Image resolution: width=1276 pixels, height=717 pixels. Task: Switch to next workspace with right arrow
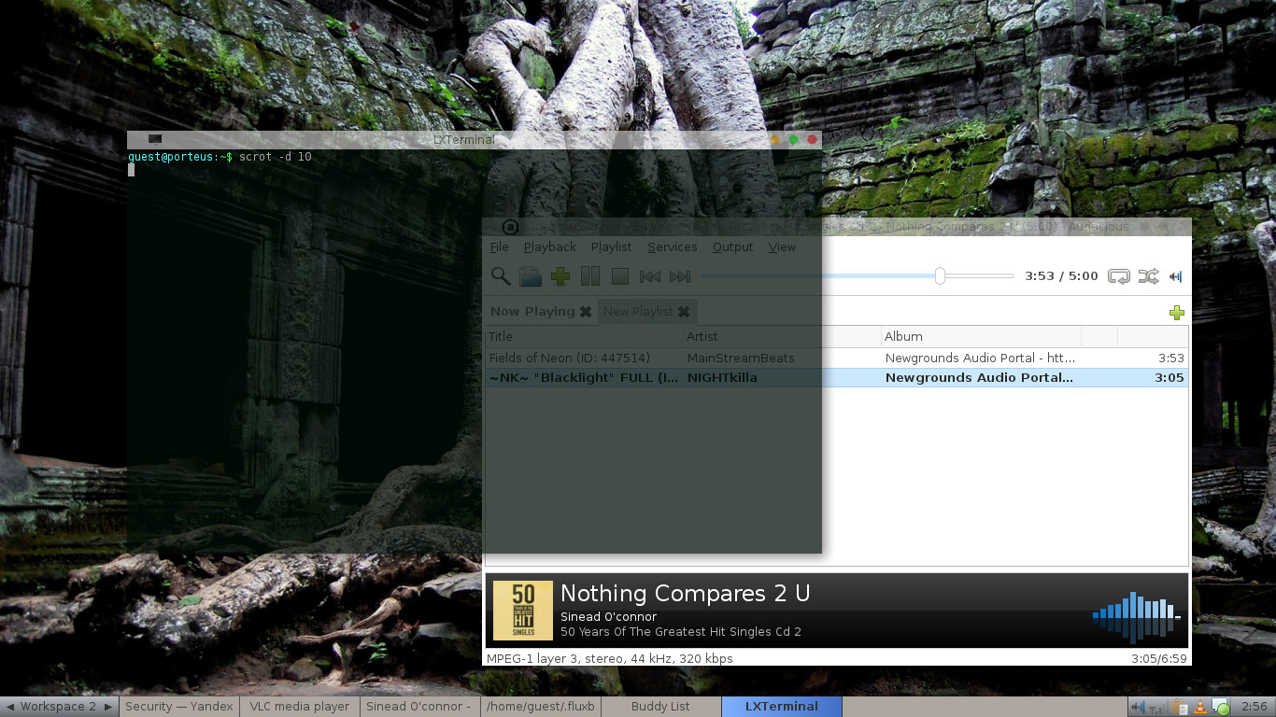[108, 707]
